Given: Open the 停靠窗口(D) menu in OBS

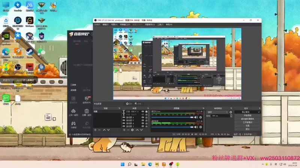Looking at the screenshot, I should [x=125, y=25].
